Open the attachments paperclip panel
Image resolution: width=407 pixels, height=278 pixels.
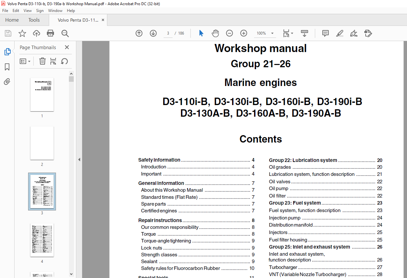7,82
